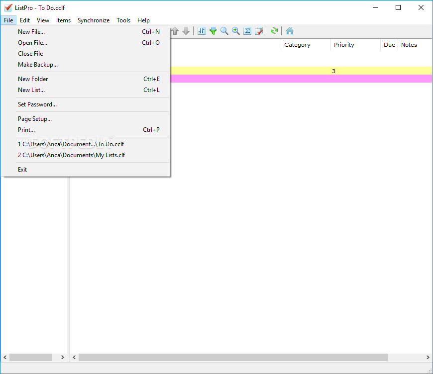The width and height of the screenshot is (433, 374).
Task: Open the Tools menu
Action: (x=123, y=20)
